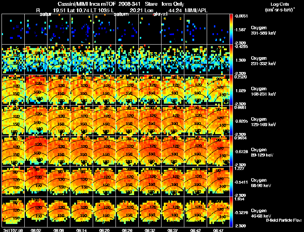This screenshot has width=304, height=232.
Task: Click the Oxygen 331-589 keV color bar
Action: tap(231, 29)
